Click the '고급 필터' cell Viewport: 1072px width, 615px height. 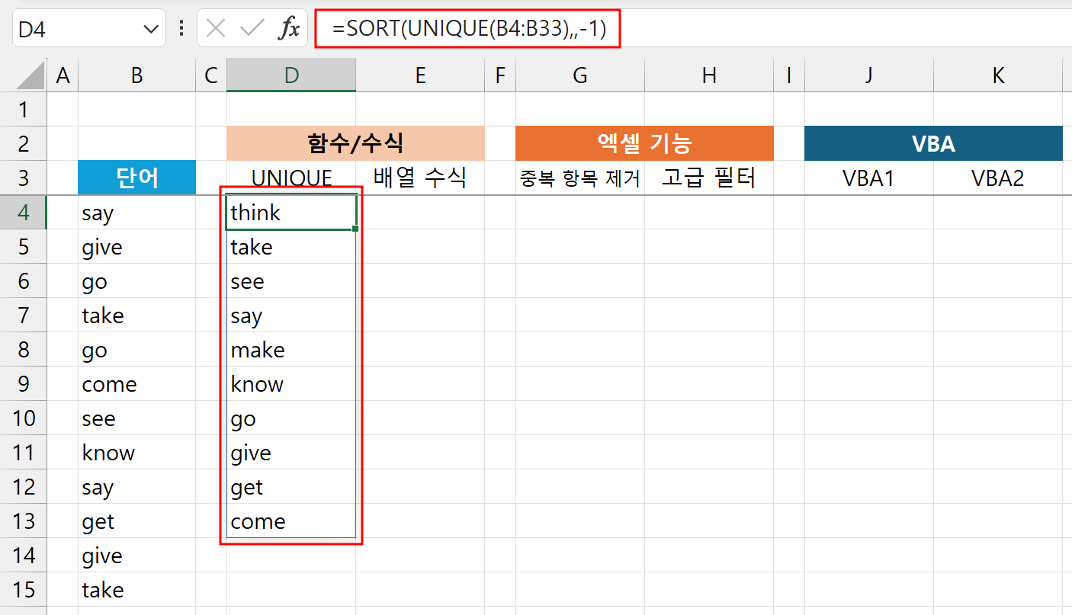click(x=708, y=178)
